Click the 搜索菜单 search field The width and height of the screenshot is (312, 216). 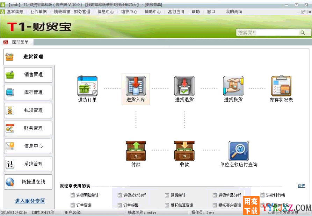[x=268, y=32]
